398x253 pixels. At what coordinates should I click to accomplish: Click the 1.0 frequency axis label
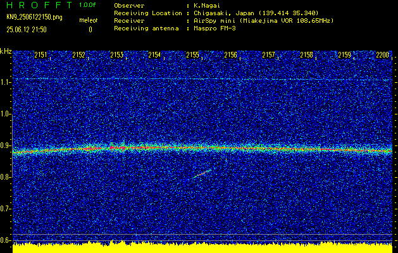point(6,114)
